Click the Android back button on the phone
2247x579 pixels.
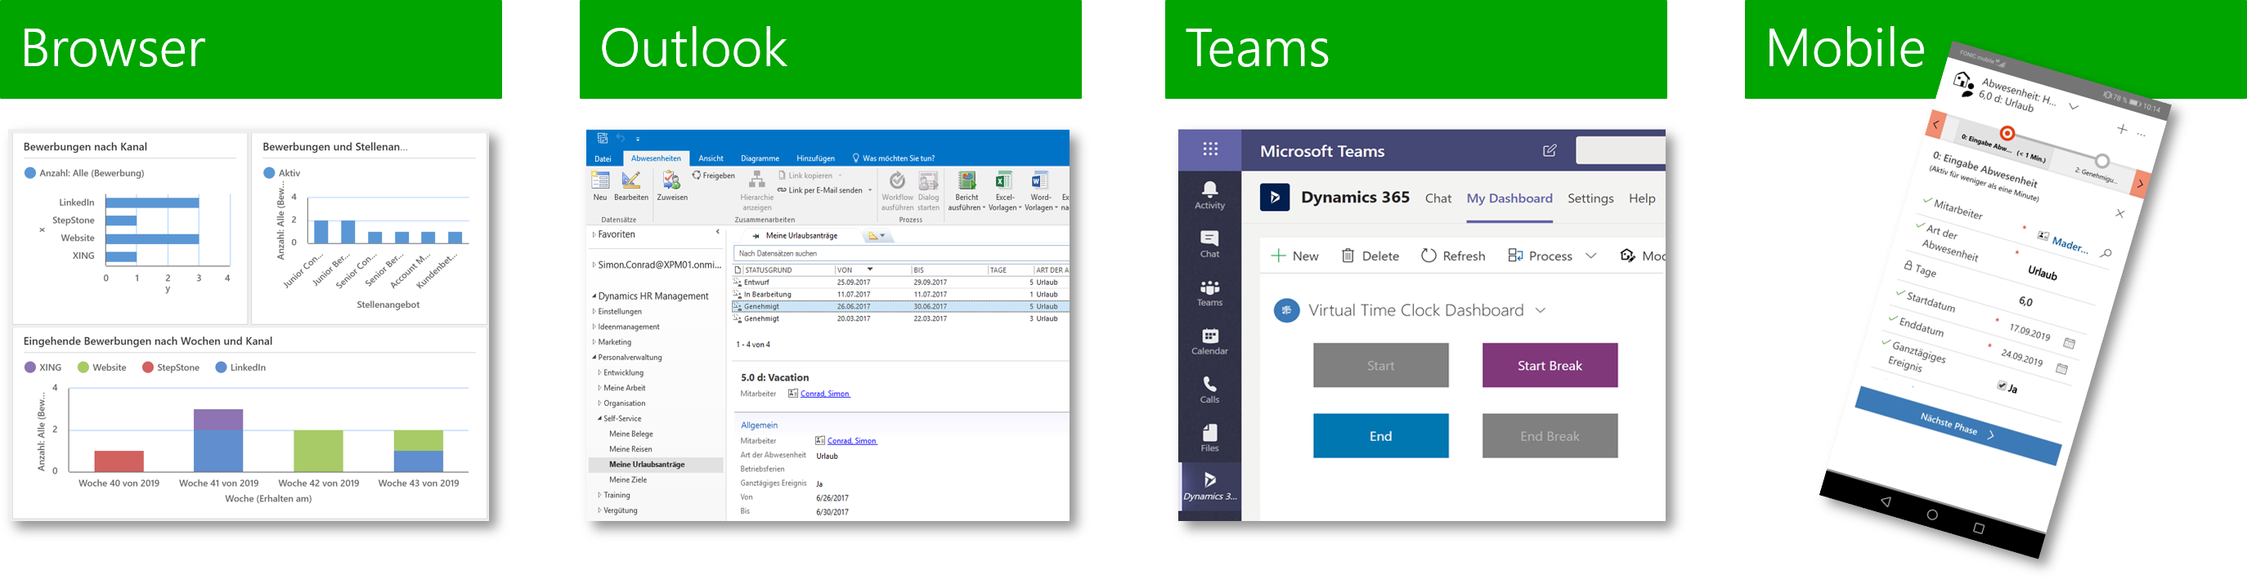1885,502
